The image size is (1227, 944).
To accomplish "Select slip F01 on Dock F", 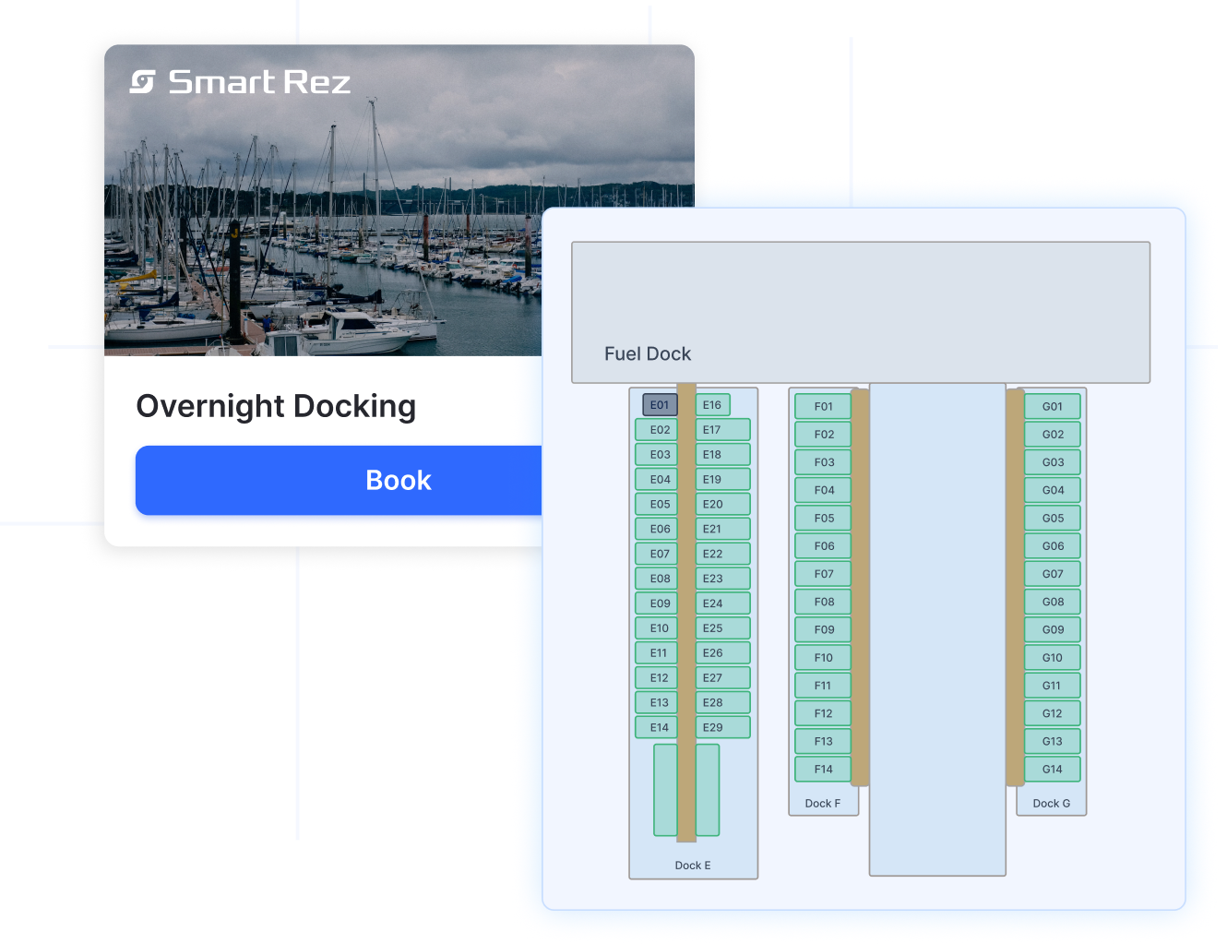I will (x=823, y=407).
